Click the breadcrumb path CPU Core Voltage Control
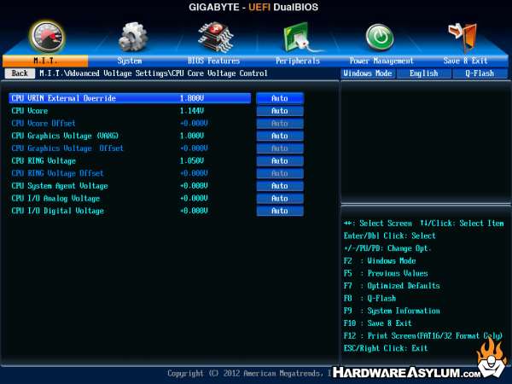512x384 pixels. point(219,73)
